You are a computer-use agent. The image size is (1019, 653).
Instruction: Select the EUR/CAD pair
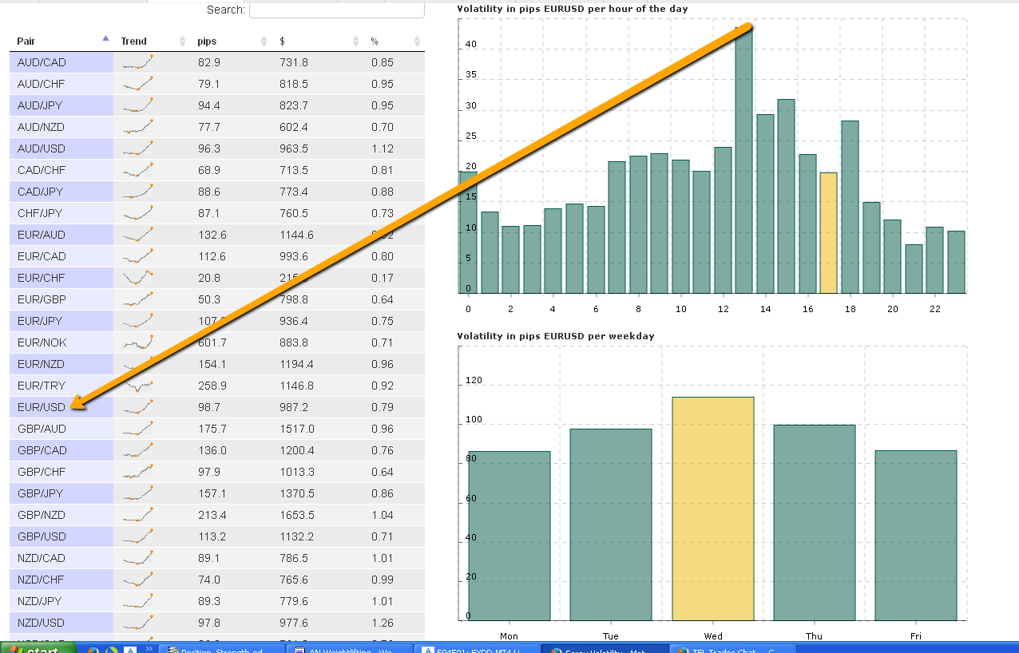click(42, 256)
